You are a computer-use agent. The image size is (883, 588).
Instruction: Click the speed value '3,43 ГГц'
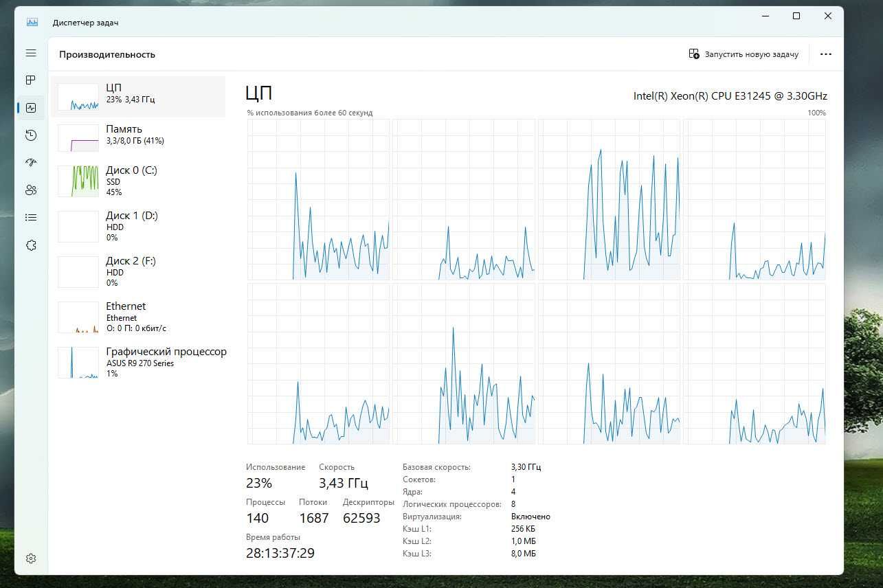point(344,483)
